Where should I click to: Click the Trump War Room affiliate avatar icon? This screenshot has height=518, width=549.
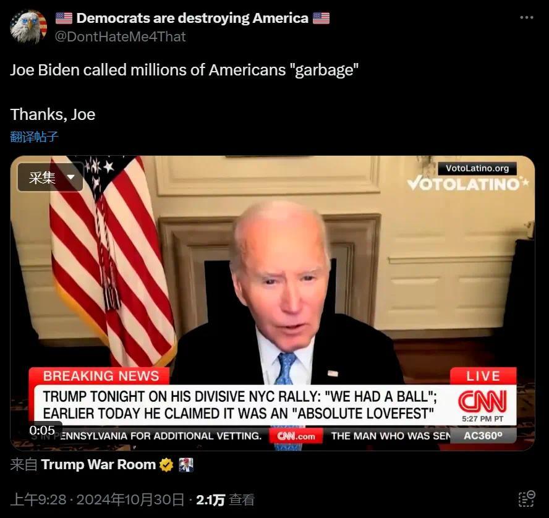pyautogui.click(x=185, y=465)
